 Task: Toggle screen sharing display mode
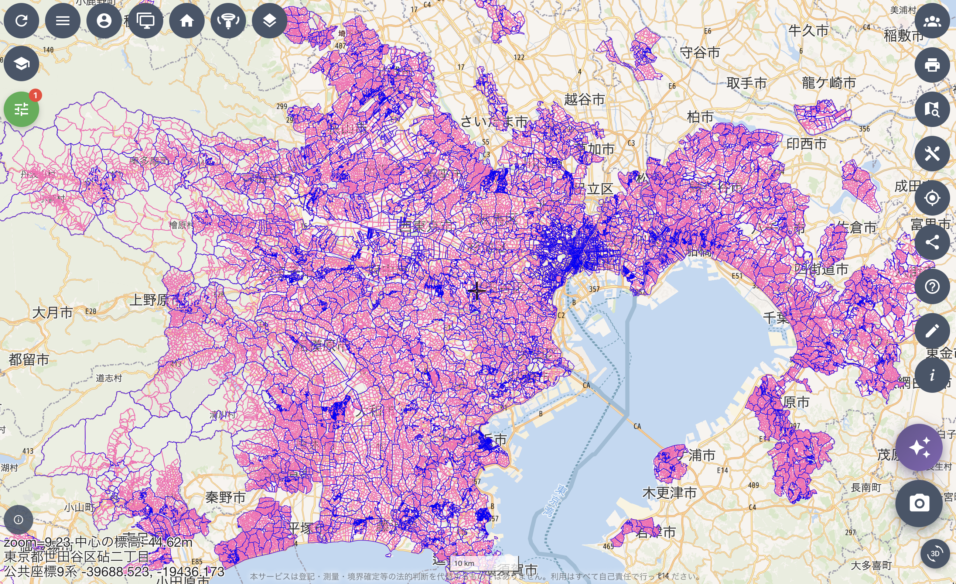click(145, 21)
